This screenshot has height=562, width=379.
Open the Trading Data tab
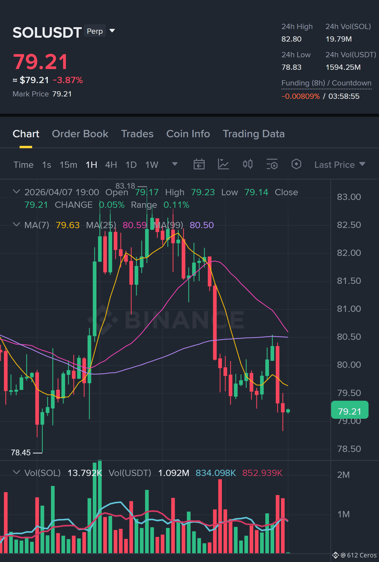(254, 134)
